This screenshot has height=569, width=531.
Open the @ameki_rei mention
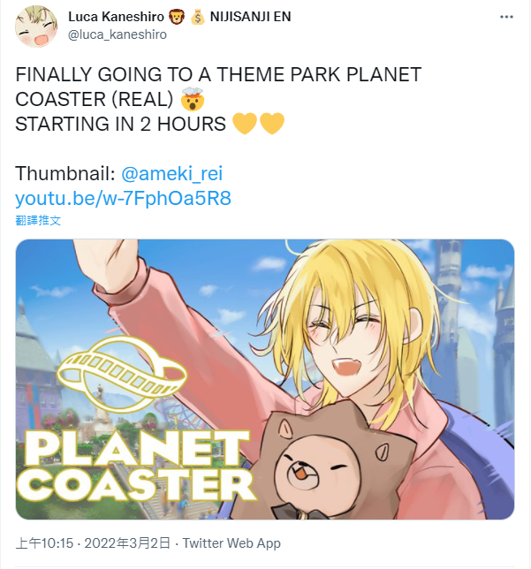pyautogui.click(x=171, y=173)
